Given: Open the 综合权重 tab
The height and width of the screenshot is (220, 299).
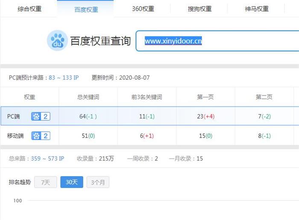Looking at the screenshot, I should click(x=29, y=9).
